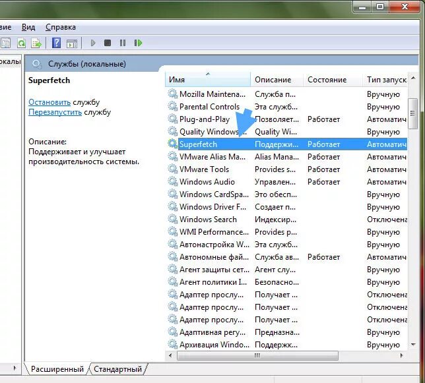Open the Help question-mark toolbar icon

[56, 43]
